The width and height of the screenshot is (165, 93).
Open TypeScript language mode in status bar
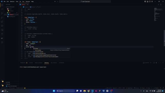point(130,88)
